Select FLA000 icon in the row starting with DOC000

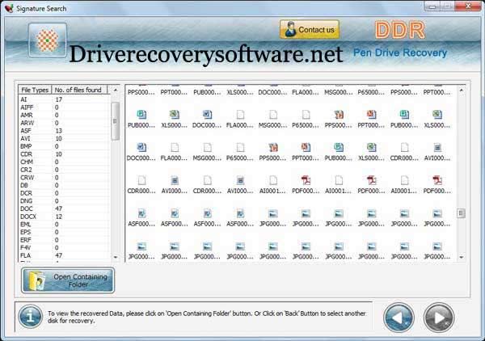pyautogui.click(x=175, y=147)
